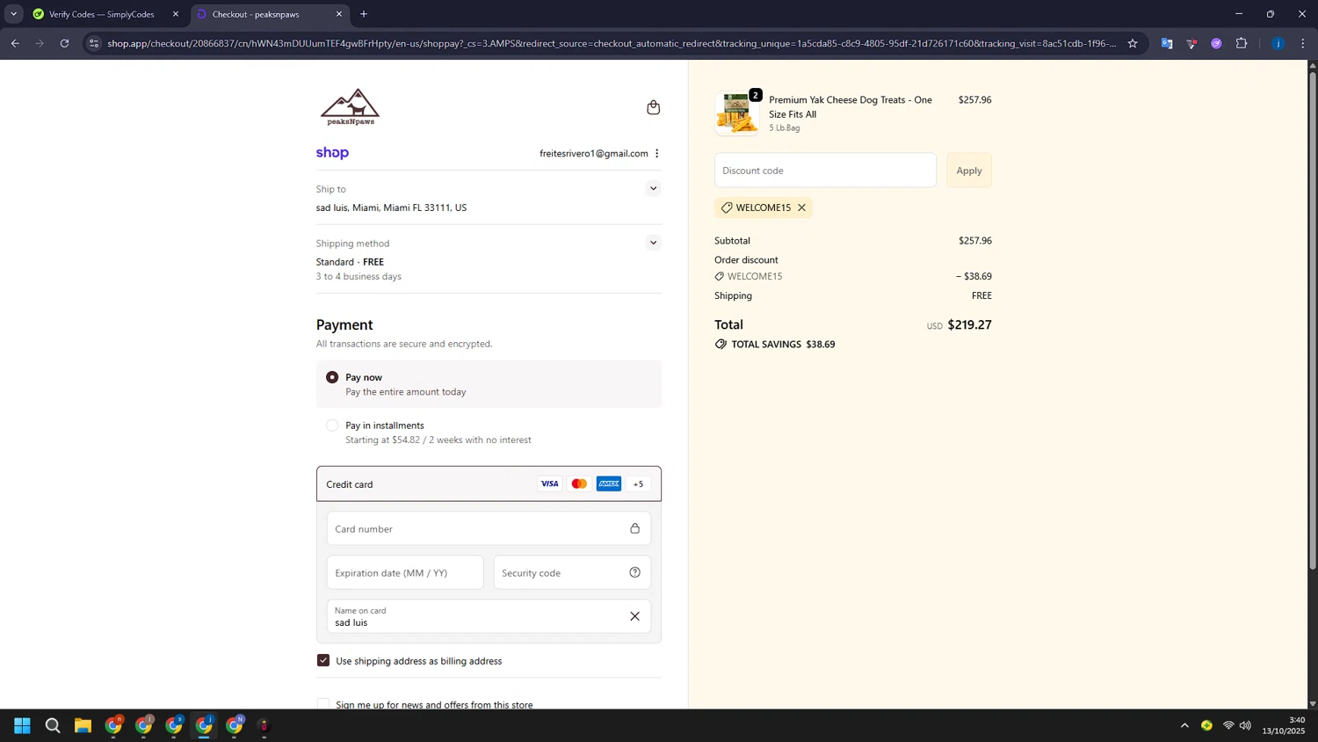Show hidden system tray icons
The width and height of the screenshot is (1318, 742).
click(x=1184, y=725)
